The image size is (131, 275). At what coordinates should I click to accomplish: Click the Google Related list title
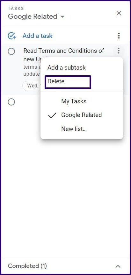[33, 17]
